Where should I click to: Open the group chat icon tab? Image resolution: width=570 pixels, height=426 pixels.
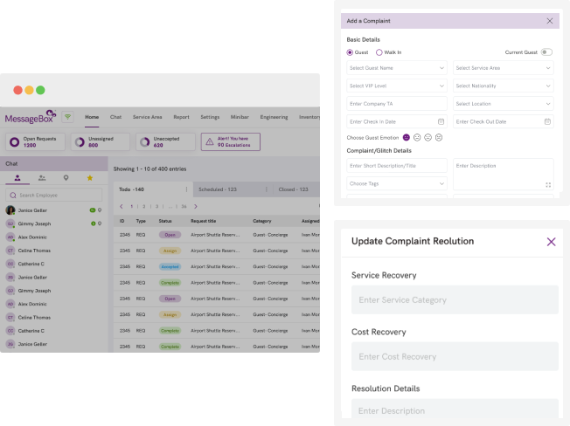coord(41,178)
